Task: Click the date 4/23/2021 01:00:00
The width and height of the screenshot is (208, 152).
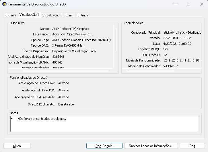Action: (177, 44)
